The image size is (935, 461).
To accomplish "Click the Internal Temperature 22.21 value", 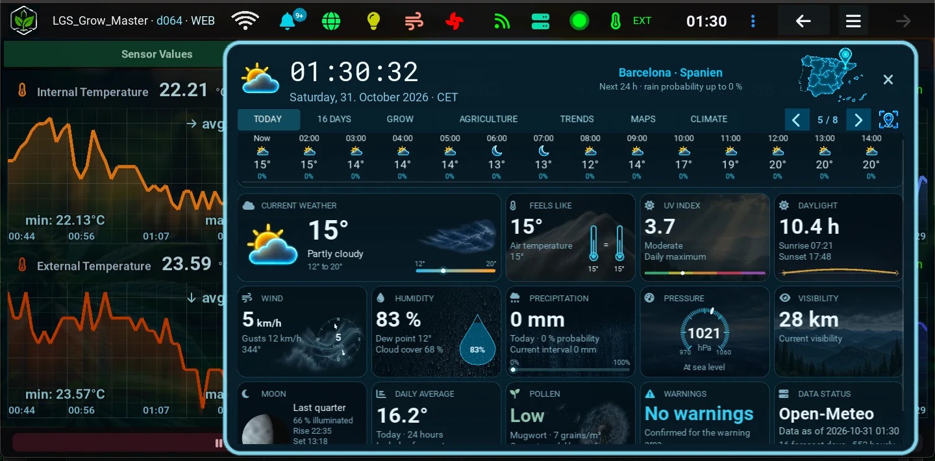I will pos(184,90).
